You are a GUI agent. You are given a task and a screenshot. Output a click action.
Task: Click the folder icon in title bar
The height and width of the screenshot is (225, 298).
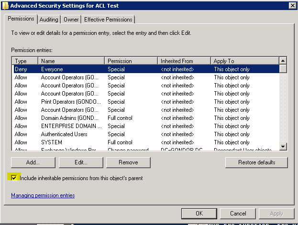[5, 5]
